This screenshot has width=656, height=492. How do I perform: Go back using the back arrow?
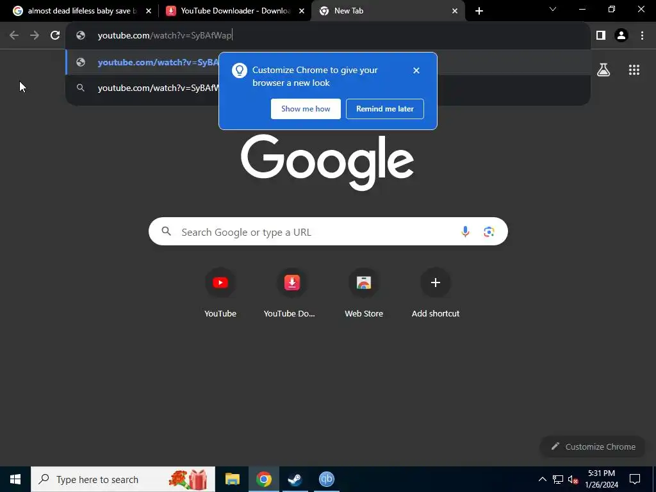[x=14, y=35]
